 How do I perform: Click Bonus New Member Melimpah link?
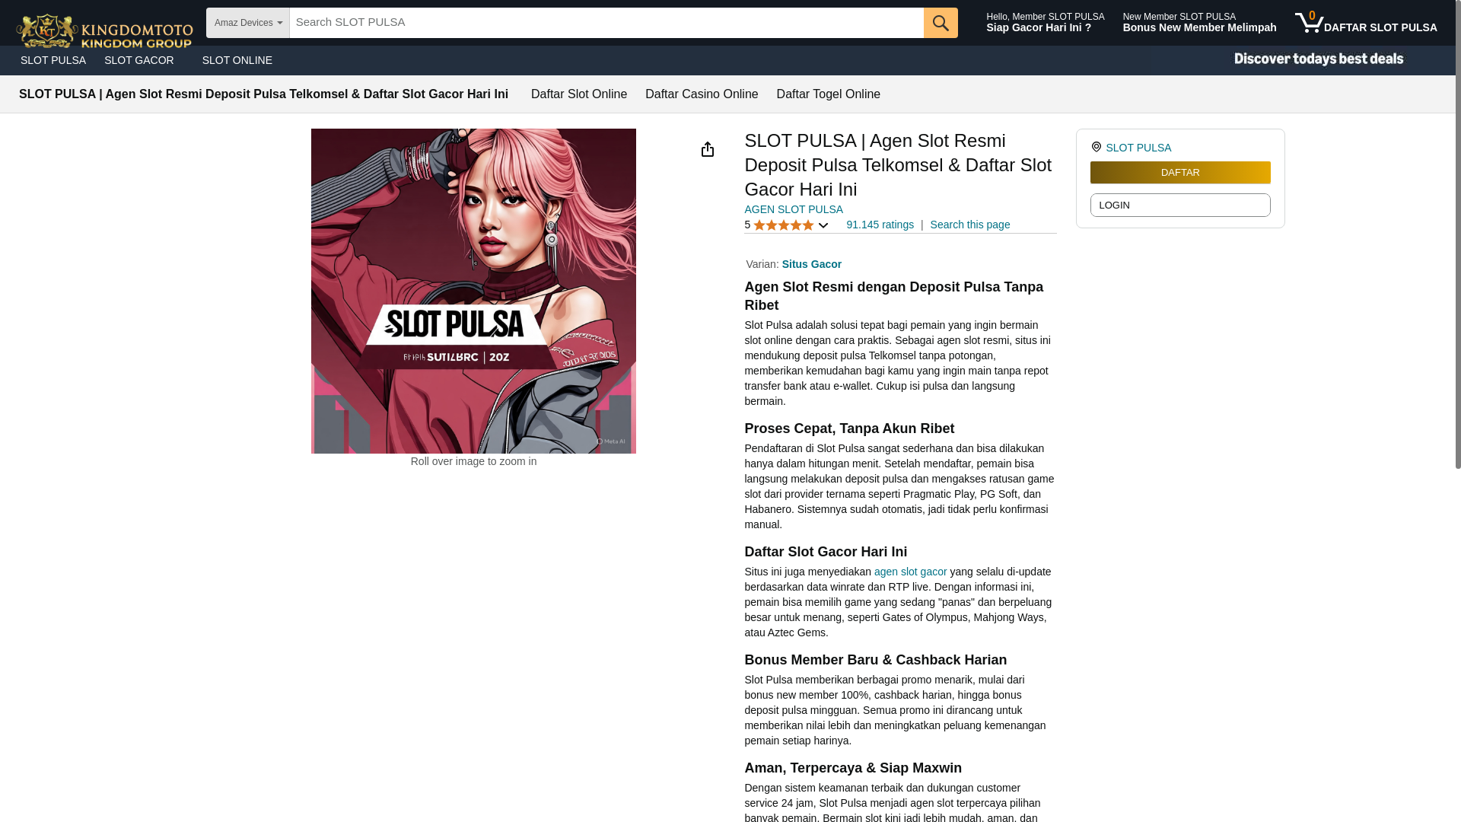point(1200,22)
